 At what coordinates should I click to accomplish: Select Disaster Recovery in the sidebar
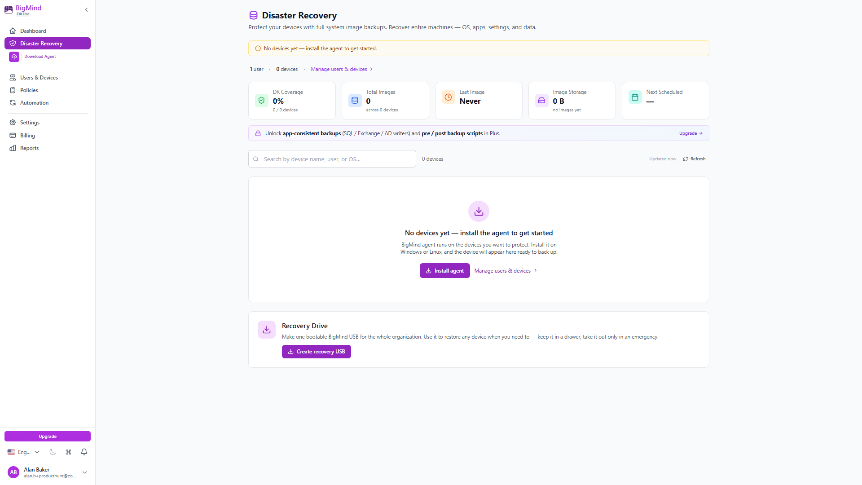click(x=48, y=44)
